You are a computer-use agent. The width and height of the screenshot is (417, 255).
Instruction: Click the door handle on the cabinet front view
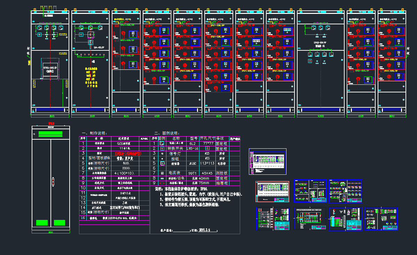tap(53, 182)
